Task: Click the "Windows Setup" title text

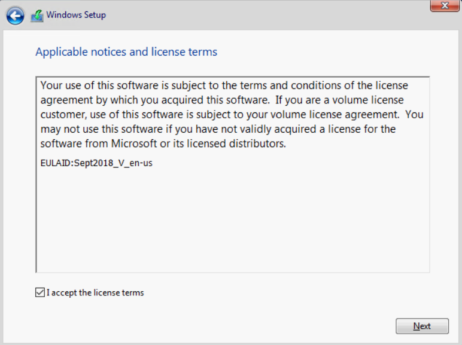Action: pyautogui.click(x=76, y=15)
